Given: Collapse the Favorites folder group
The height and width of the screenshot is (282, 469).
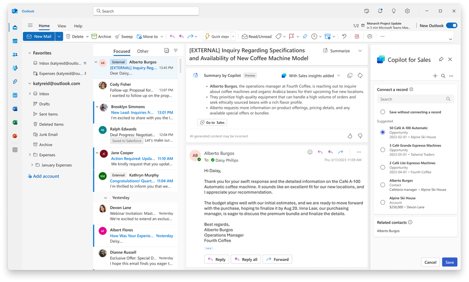Looking at the screenshot, I should [x=30, y=53].
